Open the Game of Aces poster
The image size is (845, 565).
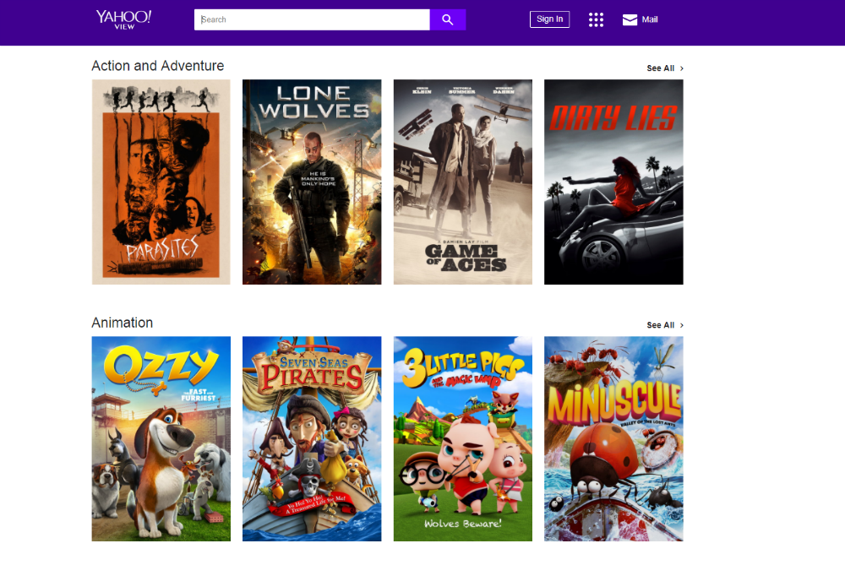(462, 182)
